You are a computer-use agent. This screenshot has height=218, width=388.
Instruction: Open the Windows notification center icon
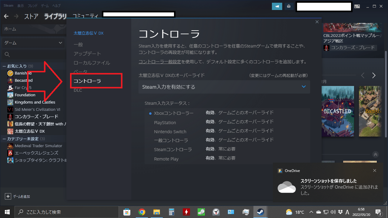tap(379, 212)
